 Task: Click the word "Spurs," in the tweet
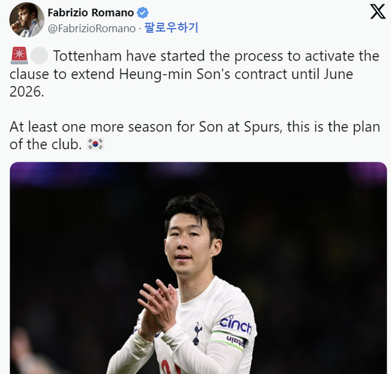coord(263,127)
